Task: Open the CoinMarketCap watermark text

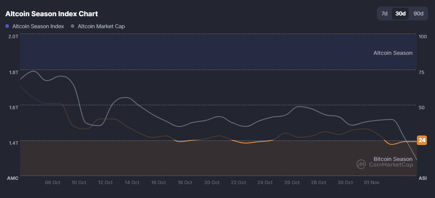Action: (391, 164)
